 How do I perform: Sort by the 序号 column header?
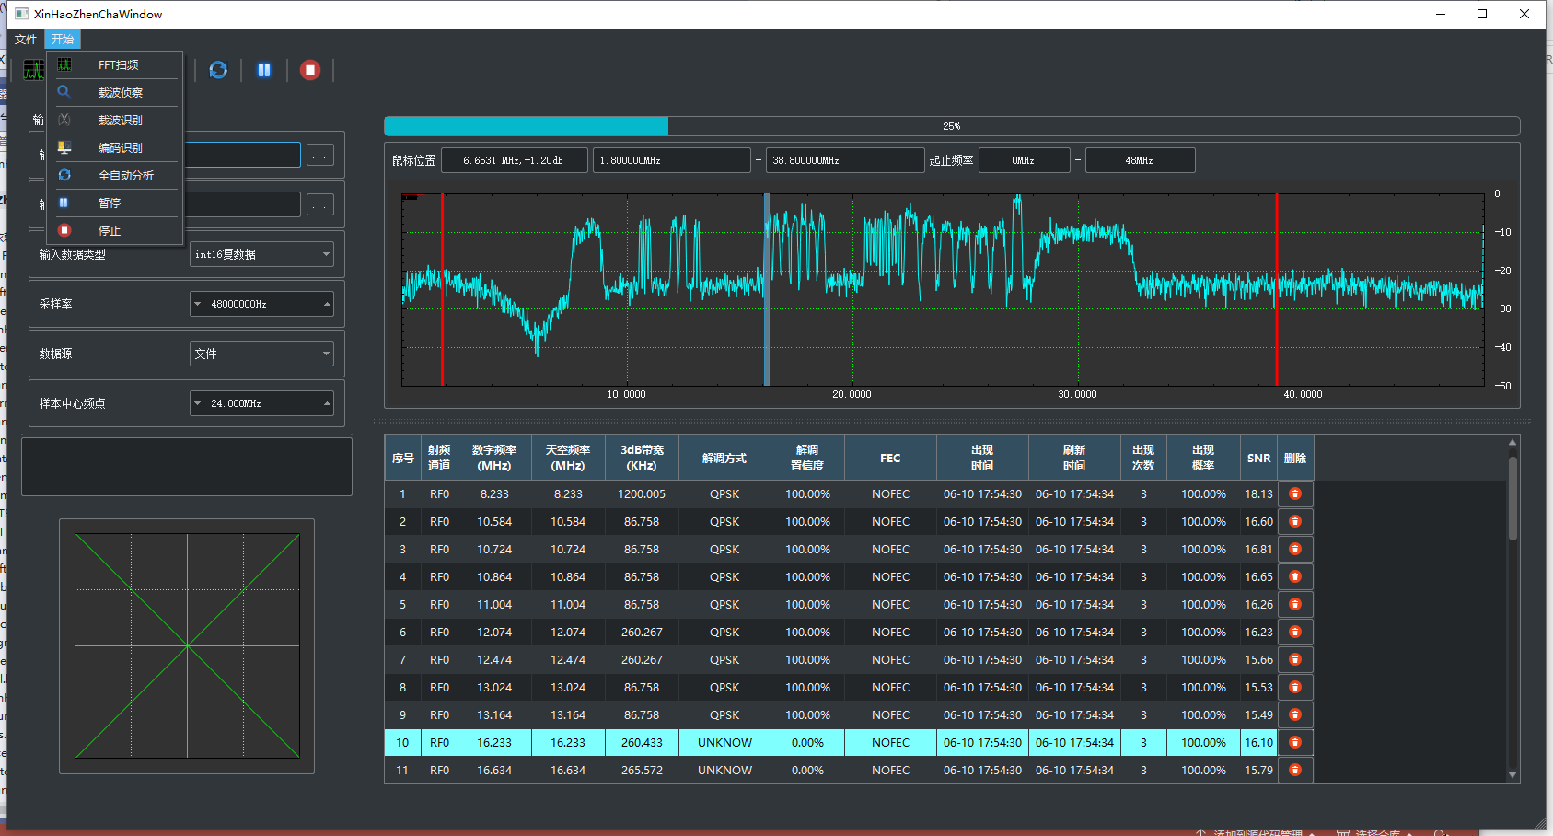(402, 458)
